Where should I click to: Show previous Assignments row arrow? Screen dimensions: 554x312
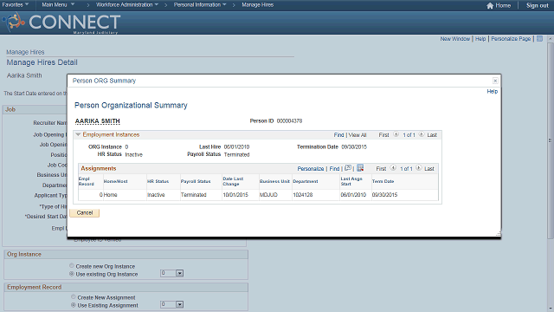coord(393,168)
